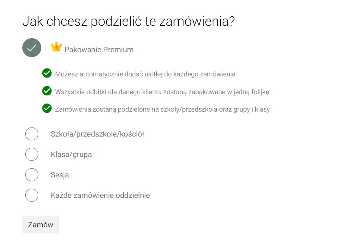Image resolution: width=345 pixels, height=247 pixels.
Task: Enable the Każde zamówienie oddzielnie radio button
Action: coord(32,195)
